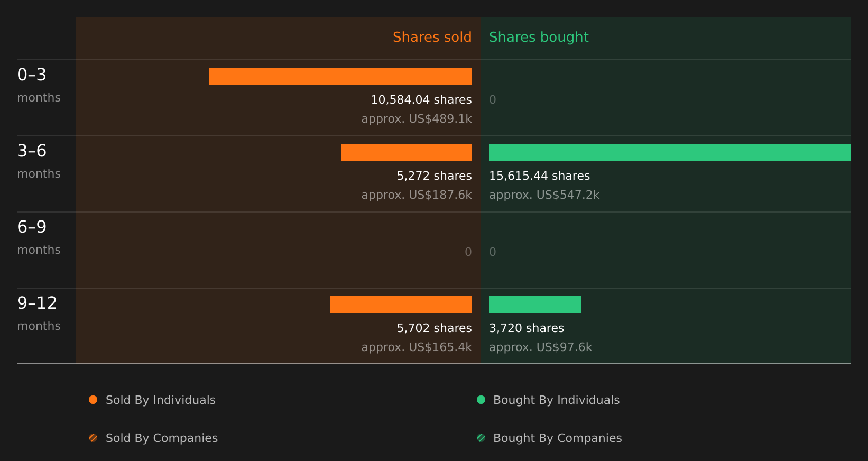
Task: Click the Shares bought column header
Action: click(539, 37)
